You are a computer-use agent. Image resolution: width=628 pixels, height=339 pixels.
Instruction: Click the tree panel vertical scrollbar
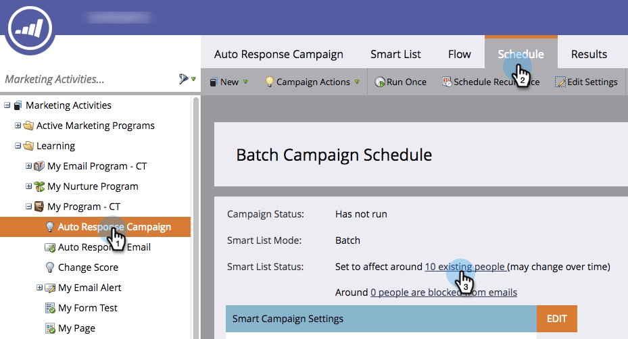(196, 216)
